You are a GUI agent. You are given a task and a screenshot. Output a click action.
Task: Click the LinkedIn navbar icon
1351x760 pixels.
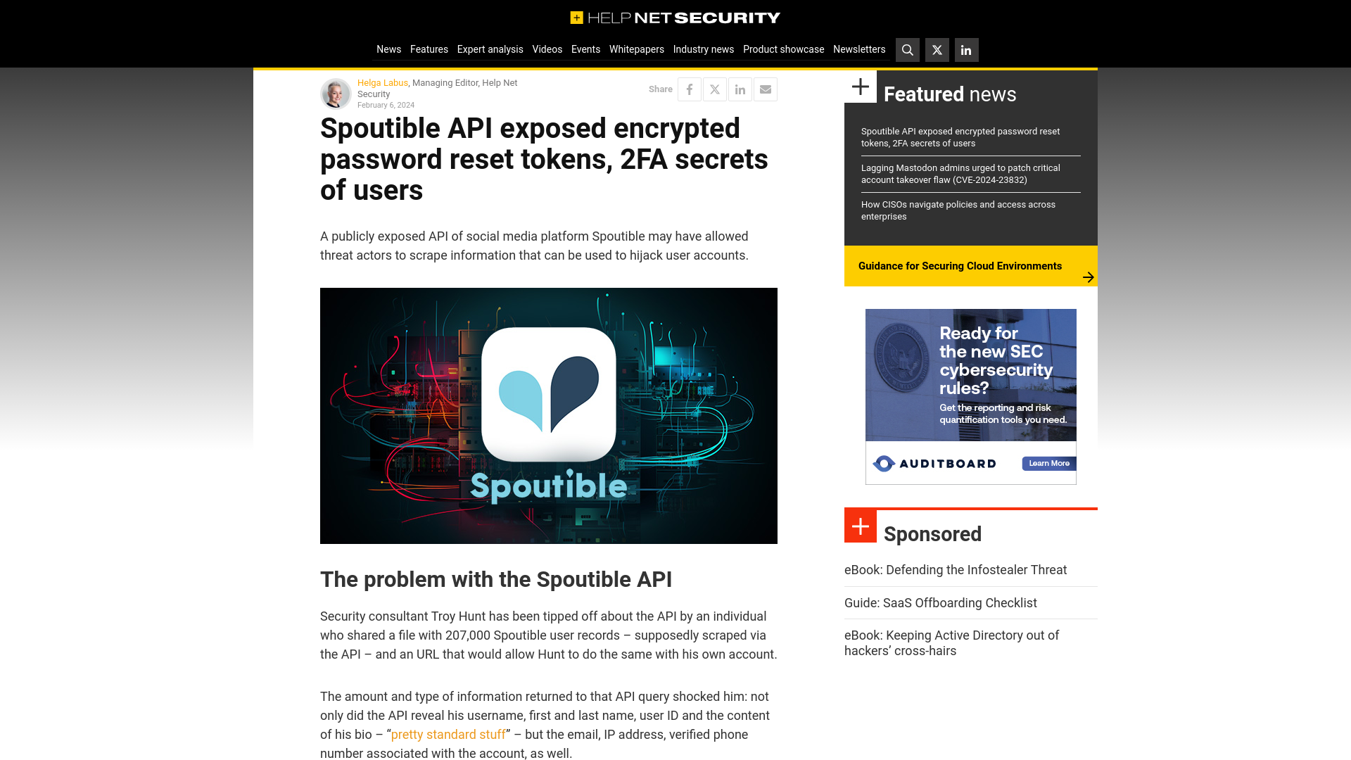click(x=966, y=49)
